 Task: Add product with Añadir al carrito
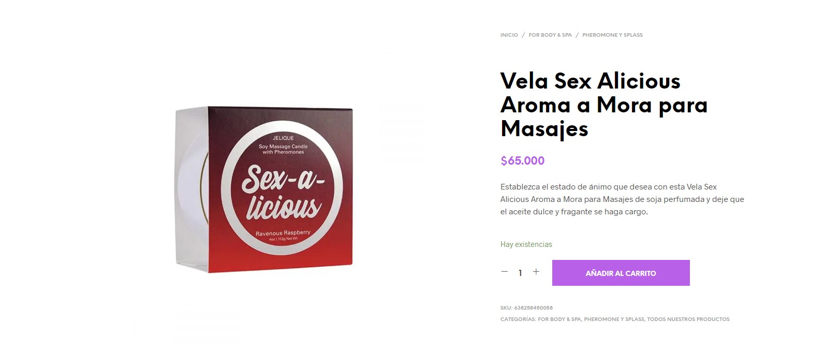621,273
